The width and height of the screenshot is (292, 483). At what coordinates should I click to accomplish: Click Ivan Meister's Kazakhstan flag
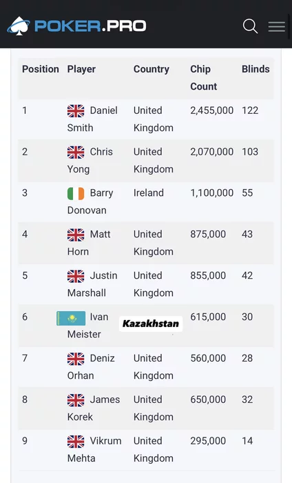(71, 318)
